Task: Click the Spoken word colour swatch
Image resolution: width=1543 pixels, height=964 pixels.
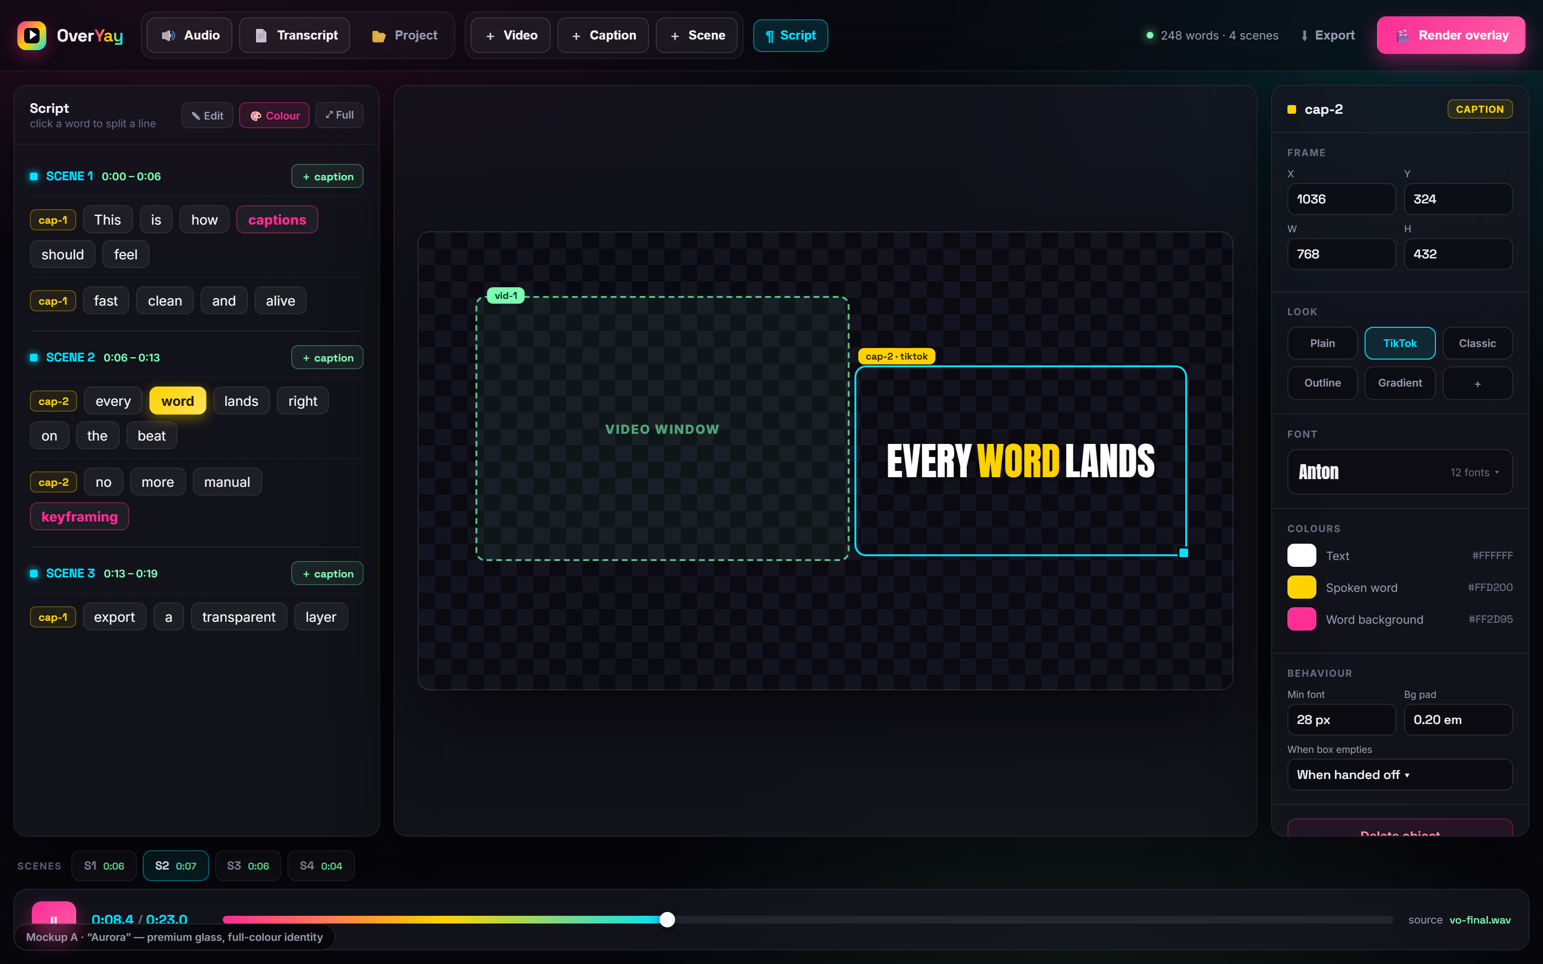Action: [x=1301, y=587]
